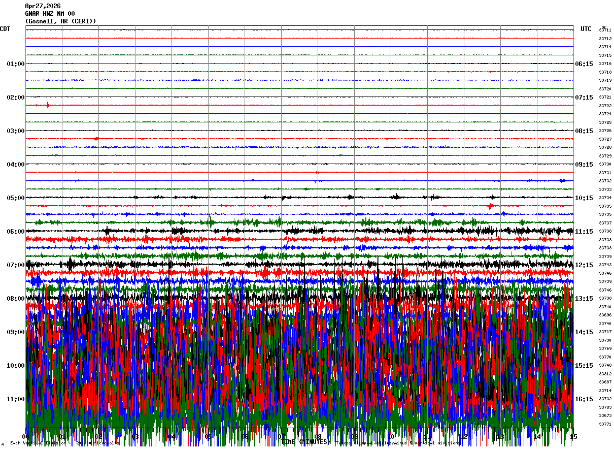Click the date text Apr27,2026
Image resolution: width=614 pixels, height=450 pixels.
(43, 6)
